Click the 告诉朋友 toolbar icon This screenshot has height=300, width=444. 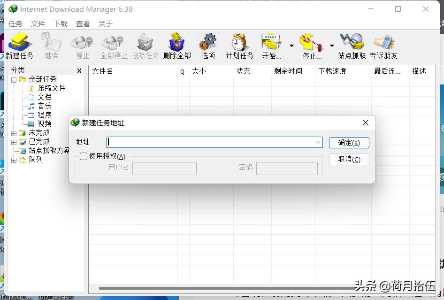[x=383, y=46]
